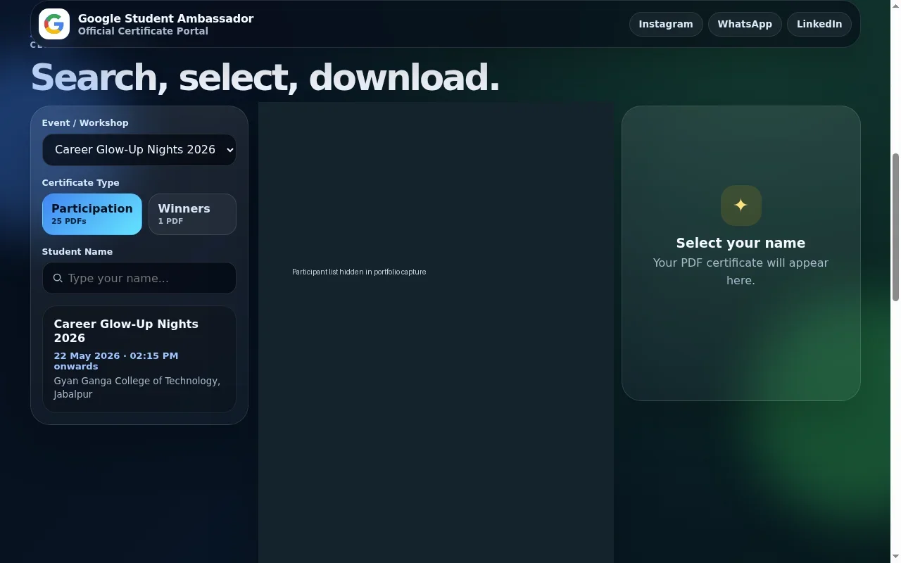Select the Winners certificate type
Image resolution: width=901 pixels, height=563 pixels.
pos(192,214)
